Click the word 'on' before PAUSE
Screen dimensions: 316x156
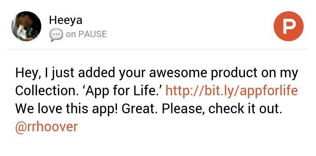click(x=71, y=34)
